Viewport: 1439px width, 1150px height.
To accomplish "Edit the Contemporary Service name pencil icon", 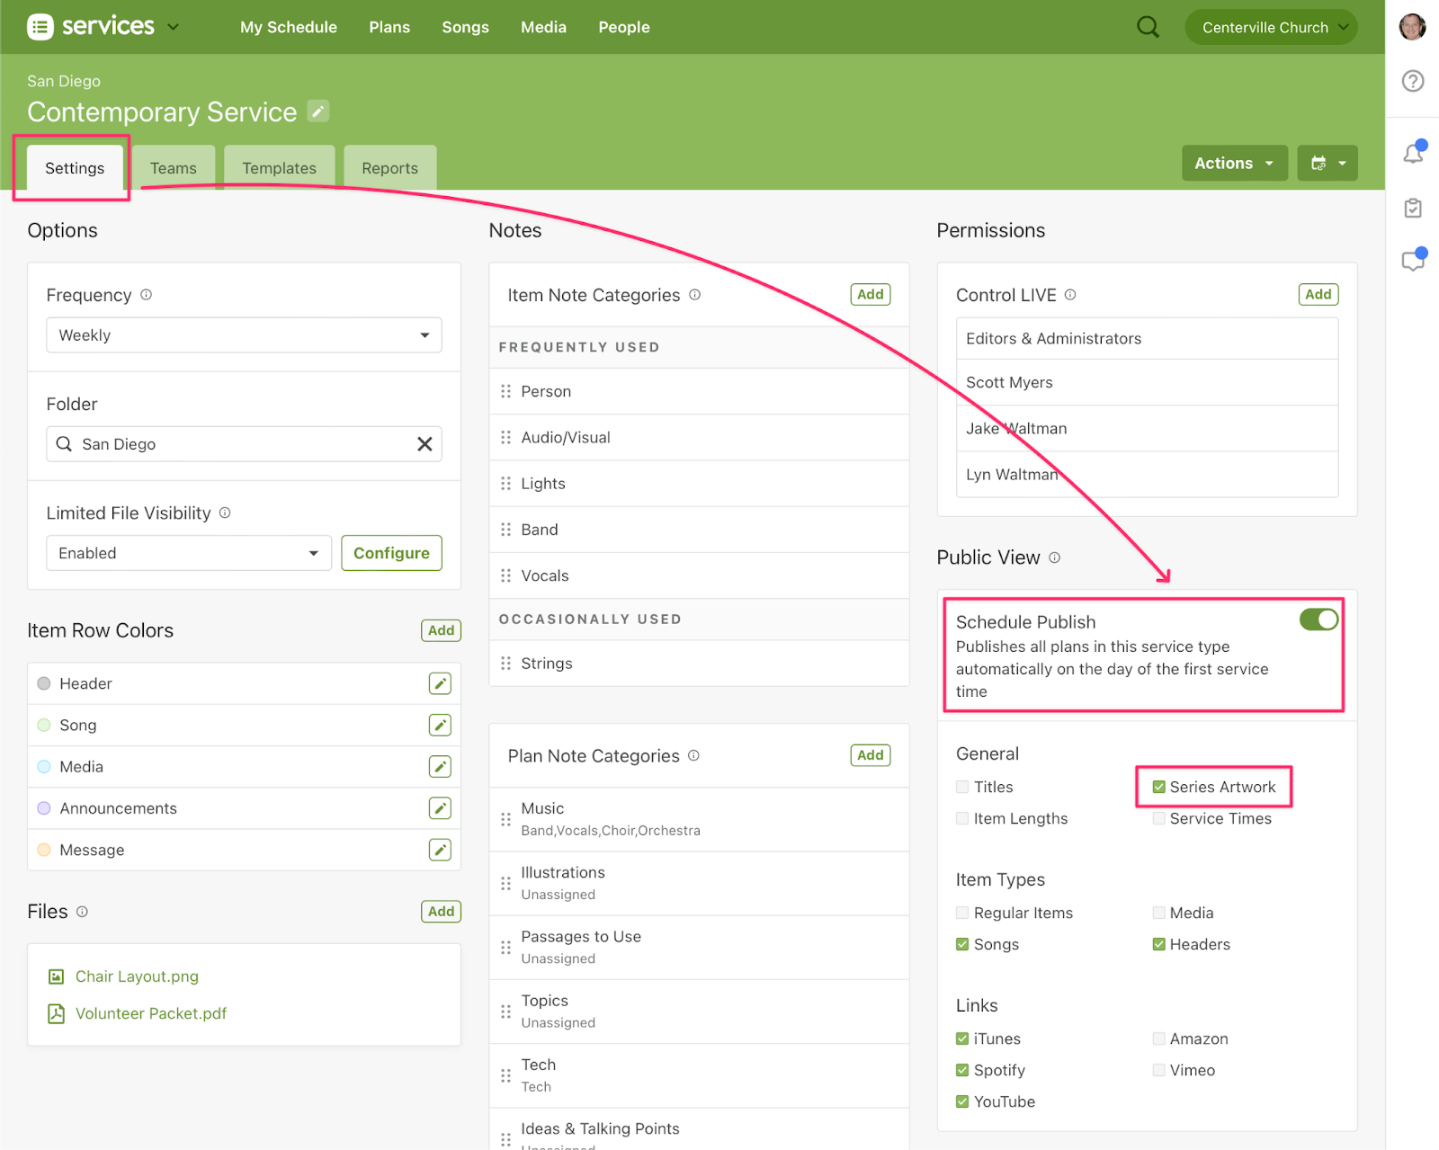I will [317, 111].
